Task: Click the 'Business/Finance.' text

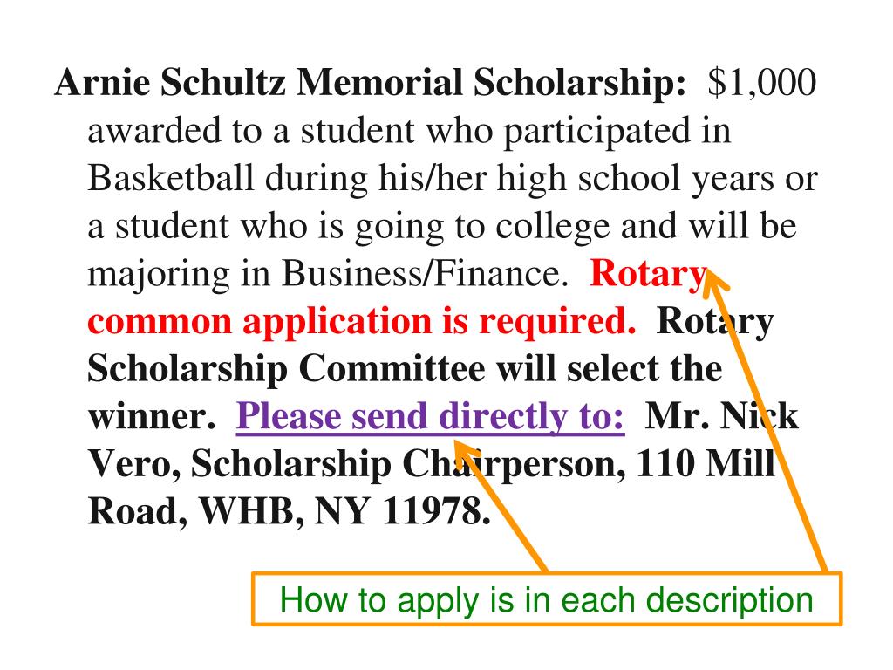Action: [x=425, y=273]
